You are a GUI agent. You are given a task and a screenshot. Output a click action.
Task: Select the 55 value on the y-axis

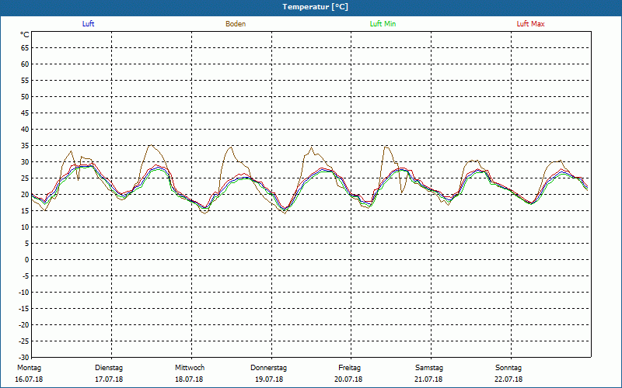coord(25,81)
